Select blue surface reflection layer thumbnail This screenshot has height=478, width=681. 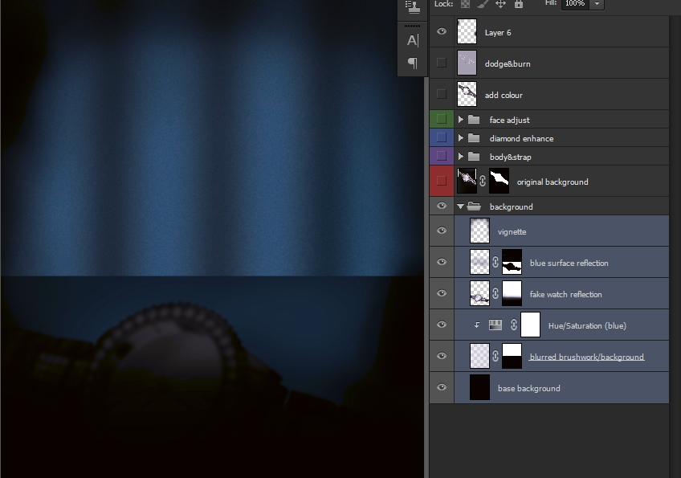tap(480, 262)
